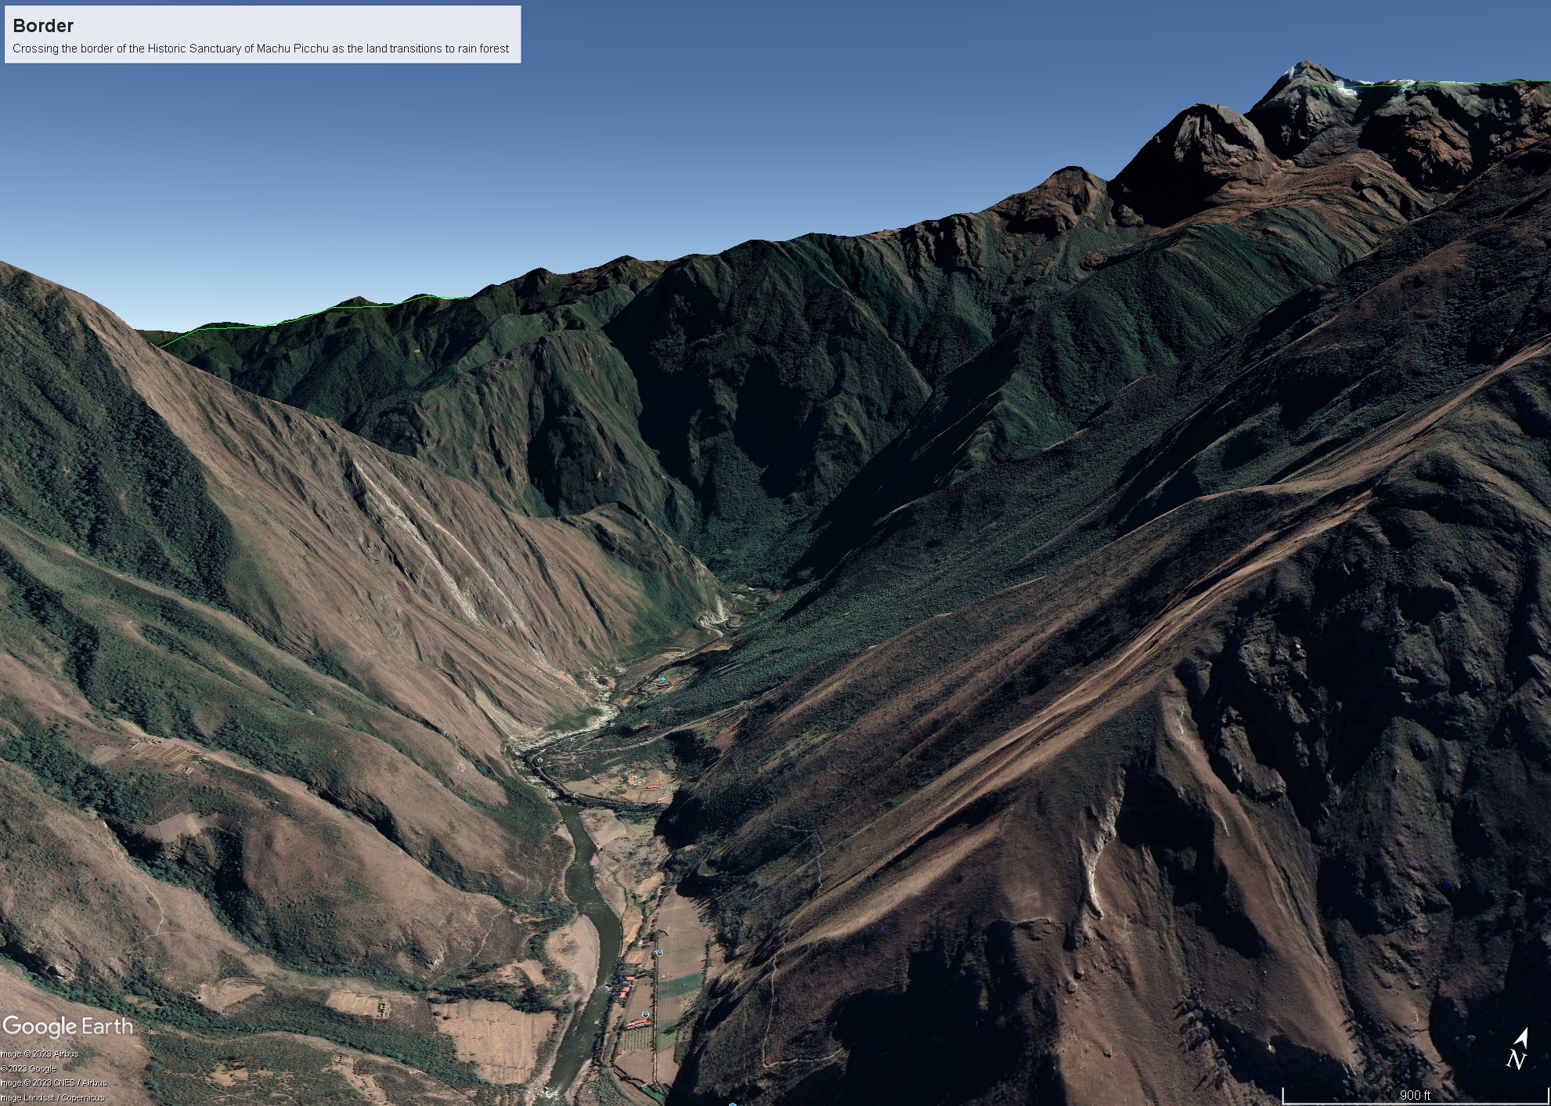Open photo marker between rapids and forest edge

612,725
